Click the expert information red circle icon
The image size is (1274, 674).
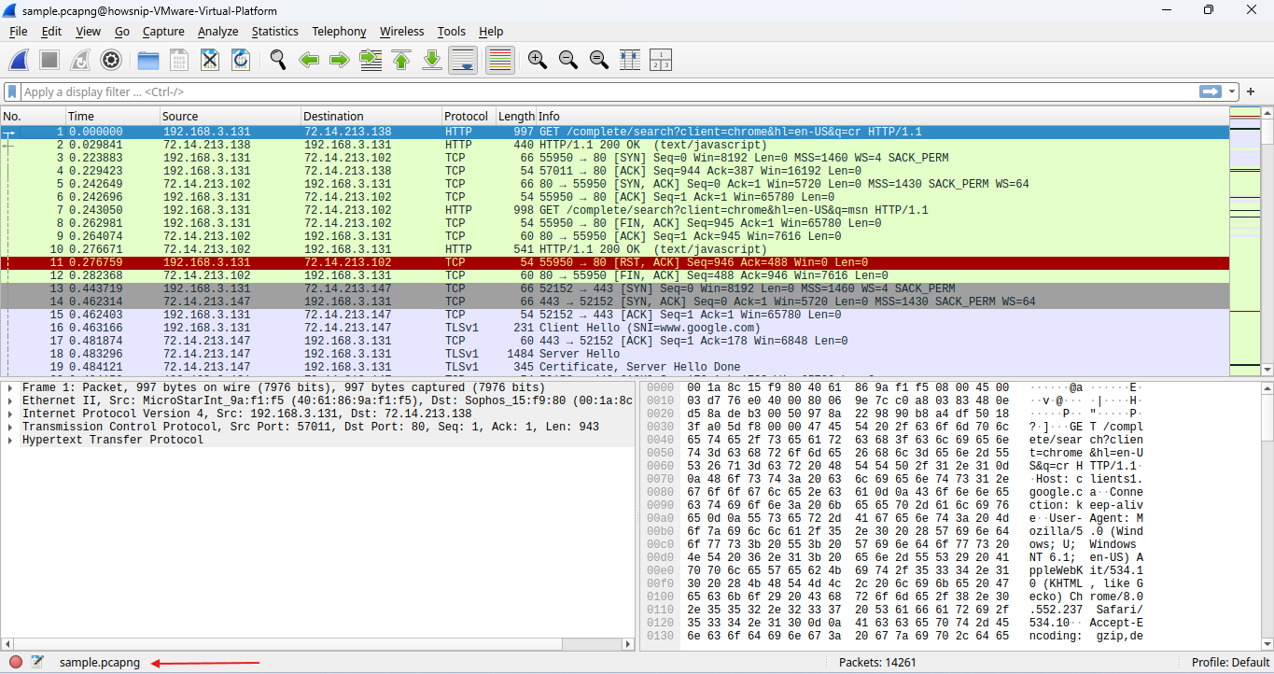click(16, 663)
